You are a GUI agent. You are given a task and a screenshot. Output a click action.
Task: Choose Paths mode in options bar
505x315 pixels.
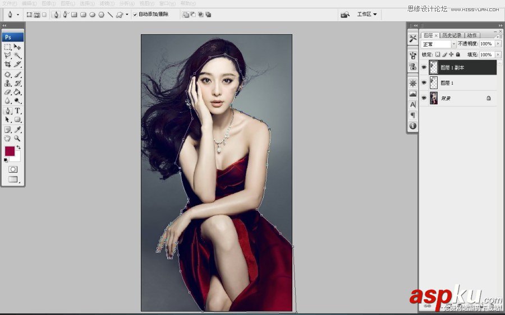click(x=36, y=15)
